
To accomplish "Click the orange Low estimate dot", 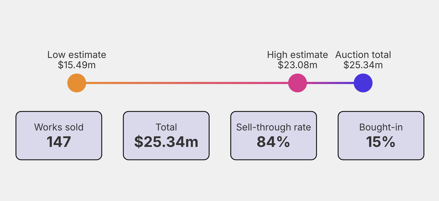I will (x=77, y=83).
